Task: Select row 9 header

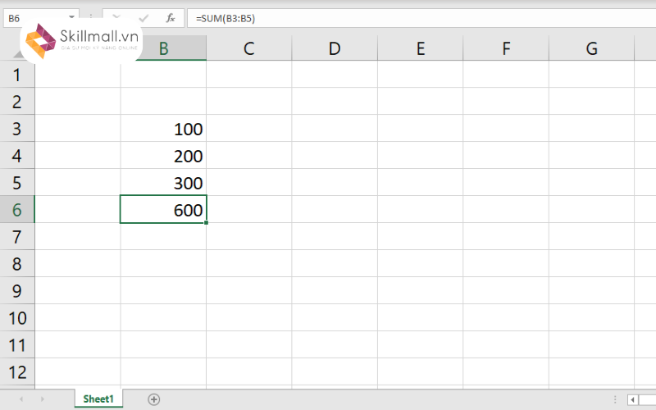Action: point(17,291)
